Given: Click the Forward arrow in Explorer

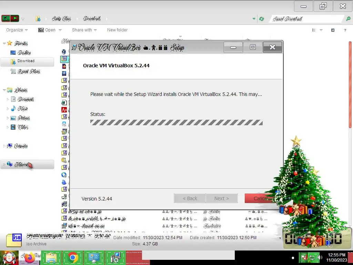Looking at the screenshot, I should click(14, 18).
